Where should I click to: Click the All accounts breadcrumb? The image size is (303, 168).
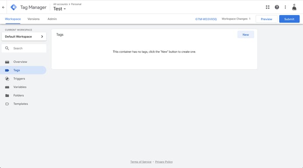[60, 4]
